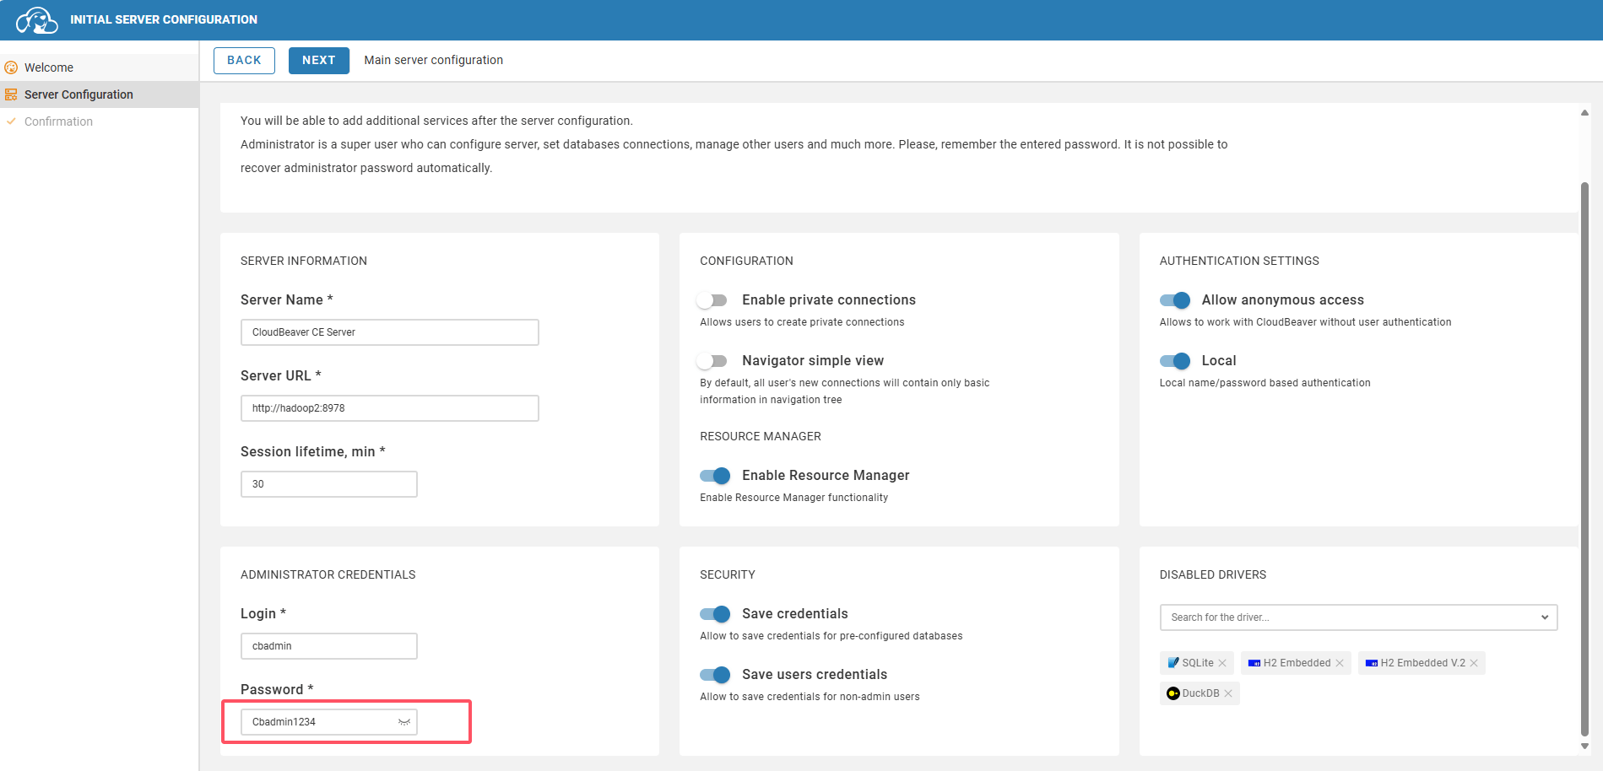
Task: Click the 'DISABLED DRIVERS' heading
Action: click(x=1213, y=575)
